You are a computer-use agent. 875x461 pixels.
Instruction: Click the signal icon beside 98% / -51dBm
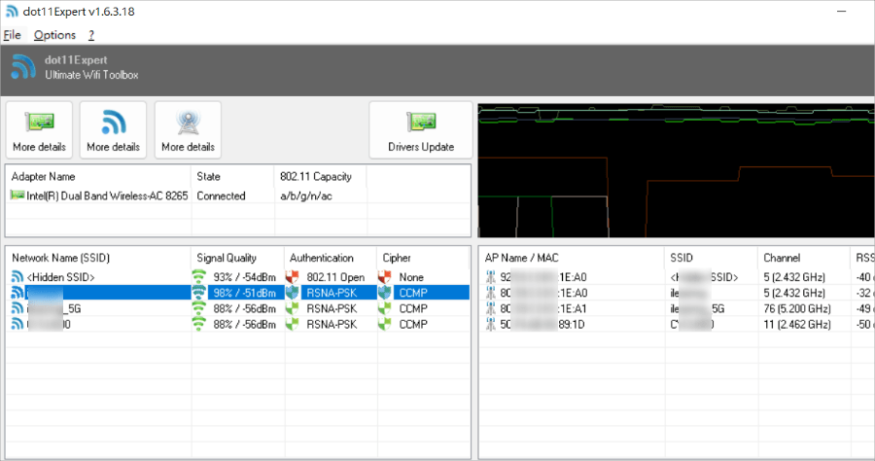point(198,293)
